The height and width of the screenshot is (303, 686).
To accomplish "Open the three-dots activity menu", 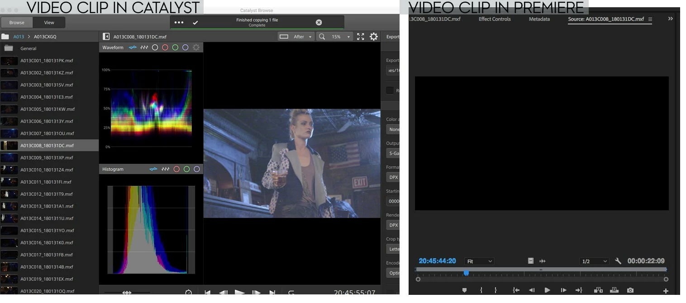I will click(179, 23).
